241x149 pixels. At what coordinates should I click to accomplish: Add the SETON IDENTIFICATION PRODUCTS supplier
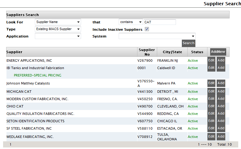click(221, 121)
